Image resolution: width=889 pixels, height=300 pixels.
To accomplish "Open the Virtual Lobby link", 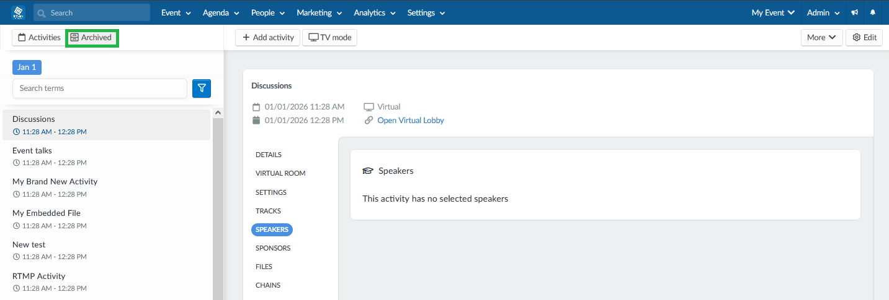I will click(411, 121).
